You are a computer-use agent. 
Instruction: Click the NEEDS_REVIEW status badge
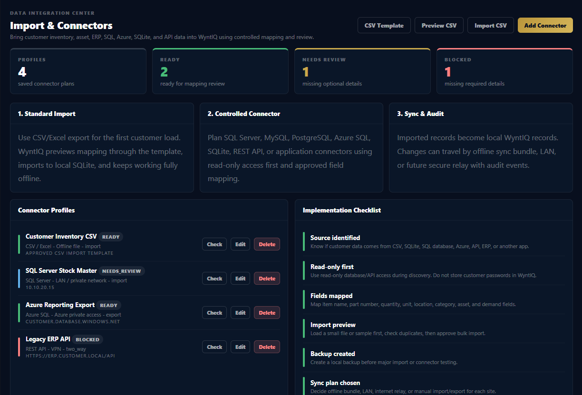(x=121, y=271)
